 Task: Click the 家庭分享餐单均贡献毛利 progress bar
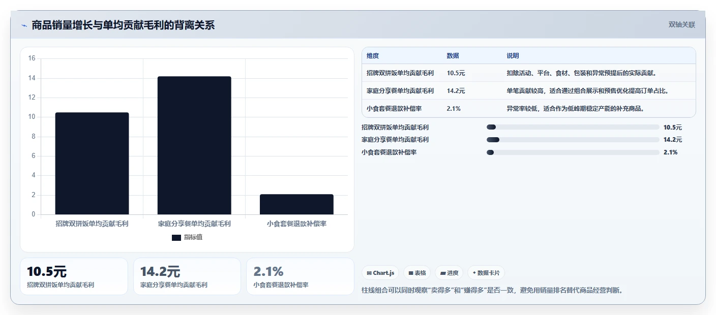[573, 140]
